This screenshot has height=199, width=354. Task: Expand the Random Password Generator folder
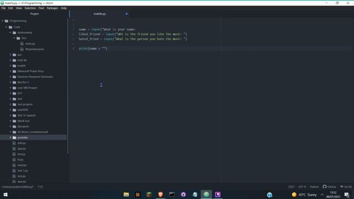[10, 77]
